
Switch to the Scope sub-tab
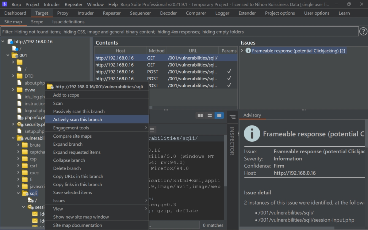click(37, 22)
